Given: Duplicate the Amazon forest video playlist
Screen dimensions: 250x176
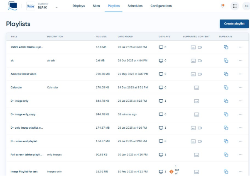Looking at the screenshot, I should (x=226, y=74).
